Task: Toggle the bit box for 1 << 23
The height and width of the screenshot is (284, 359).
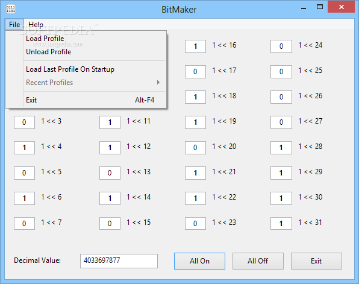Action: [195, 224]
